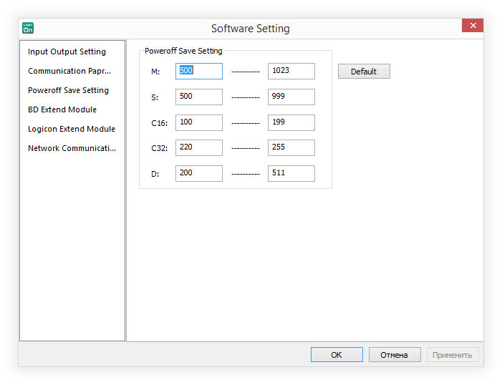
Task: Click the C32 start field showing 220
Action: point(199,147)
